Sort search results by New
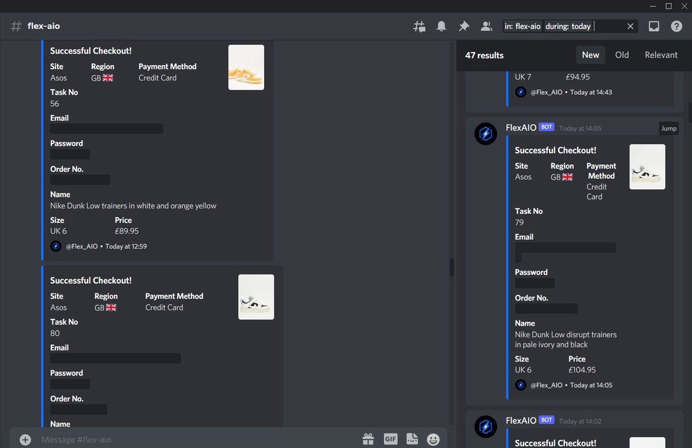This screenshot has width=692, height=448. (591, 55)
